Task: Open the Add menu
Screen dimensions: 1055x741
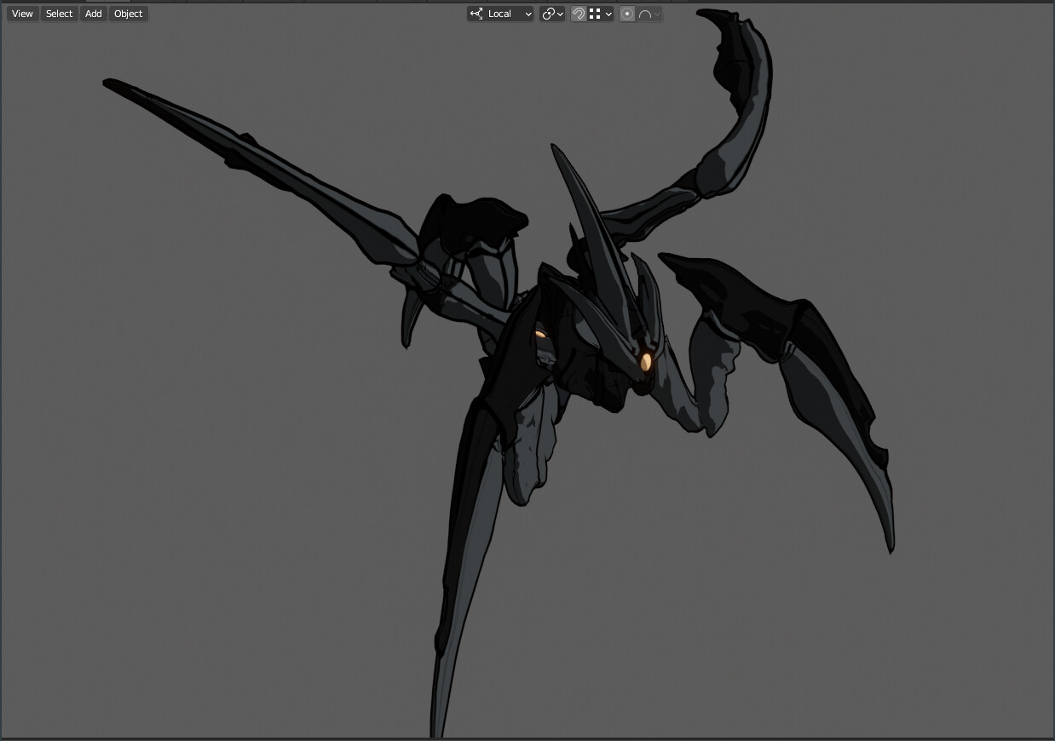Action: [92, 13]
